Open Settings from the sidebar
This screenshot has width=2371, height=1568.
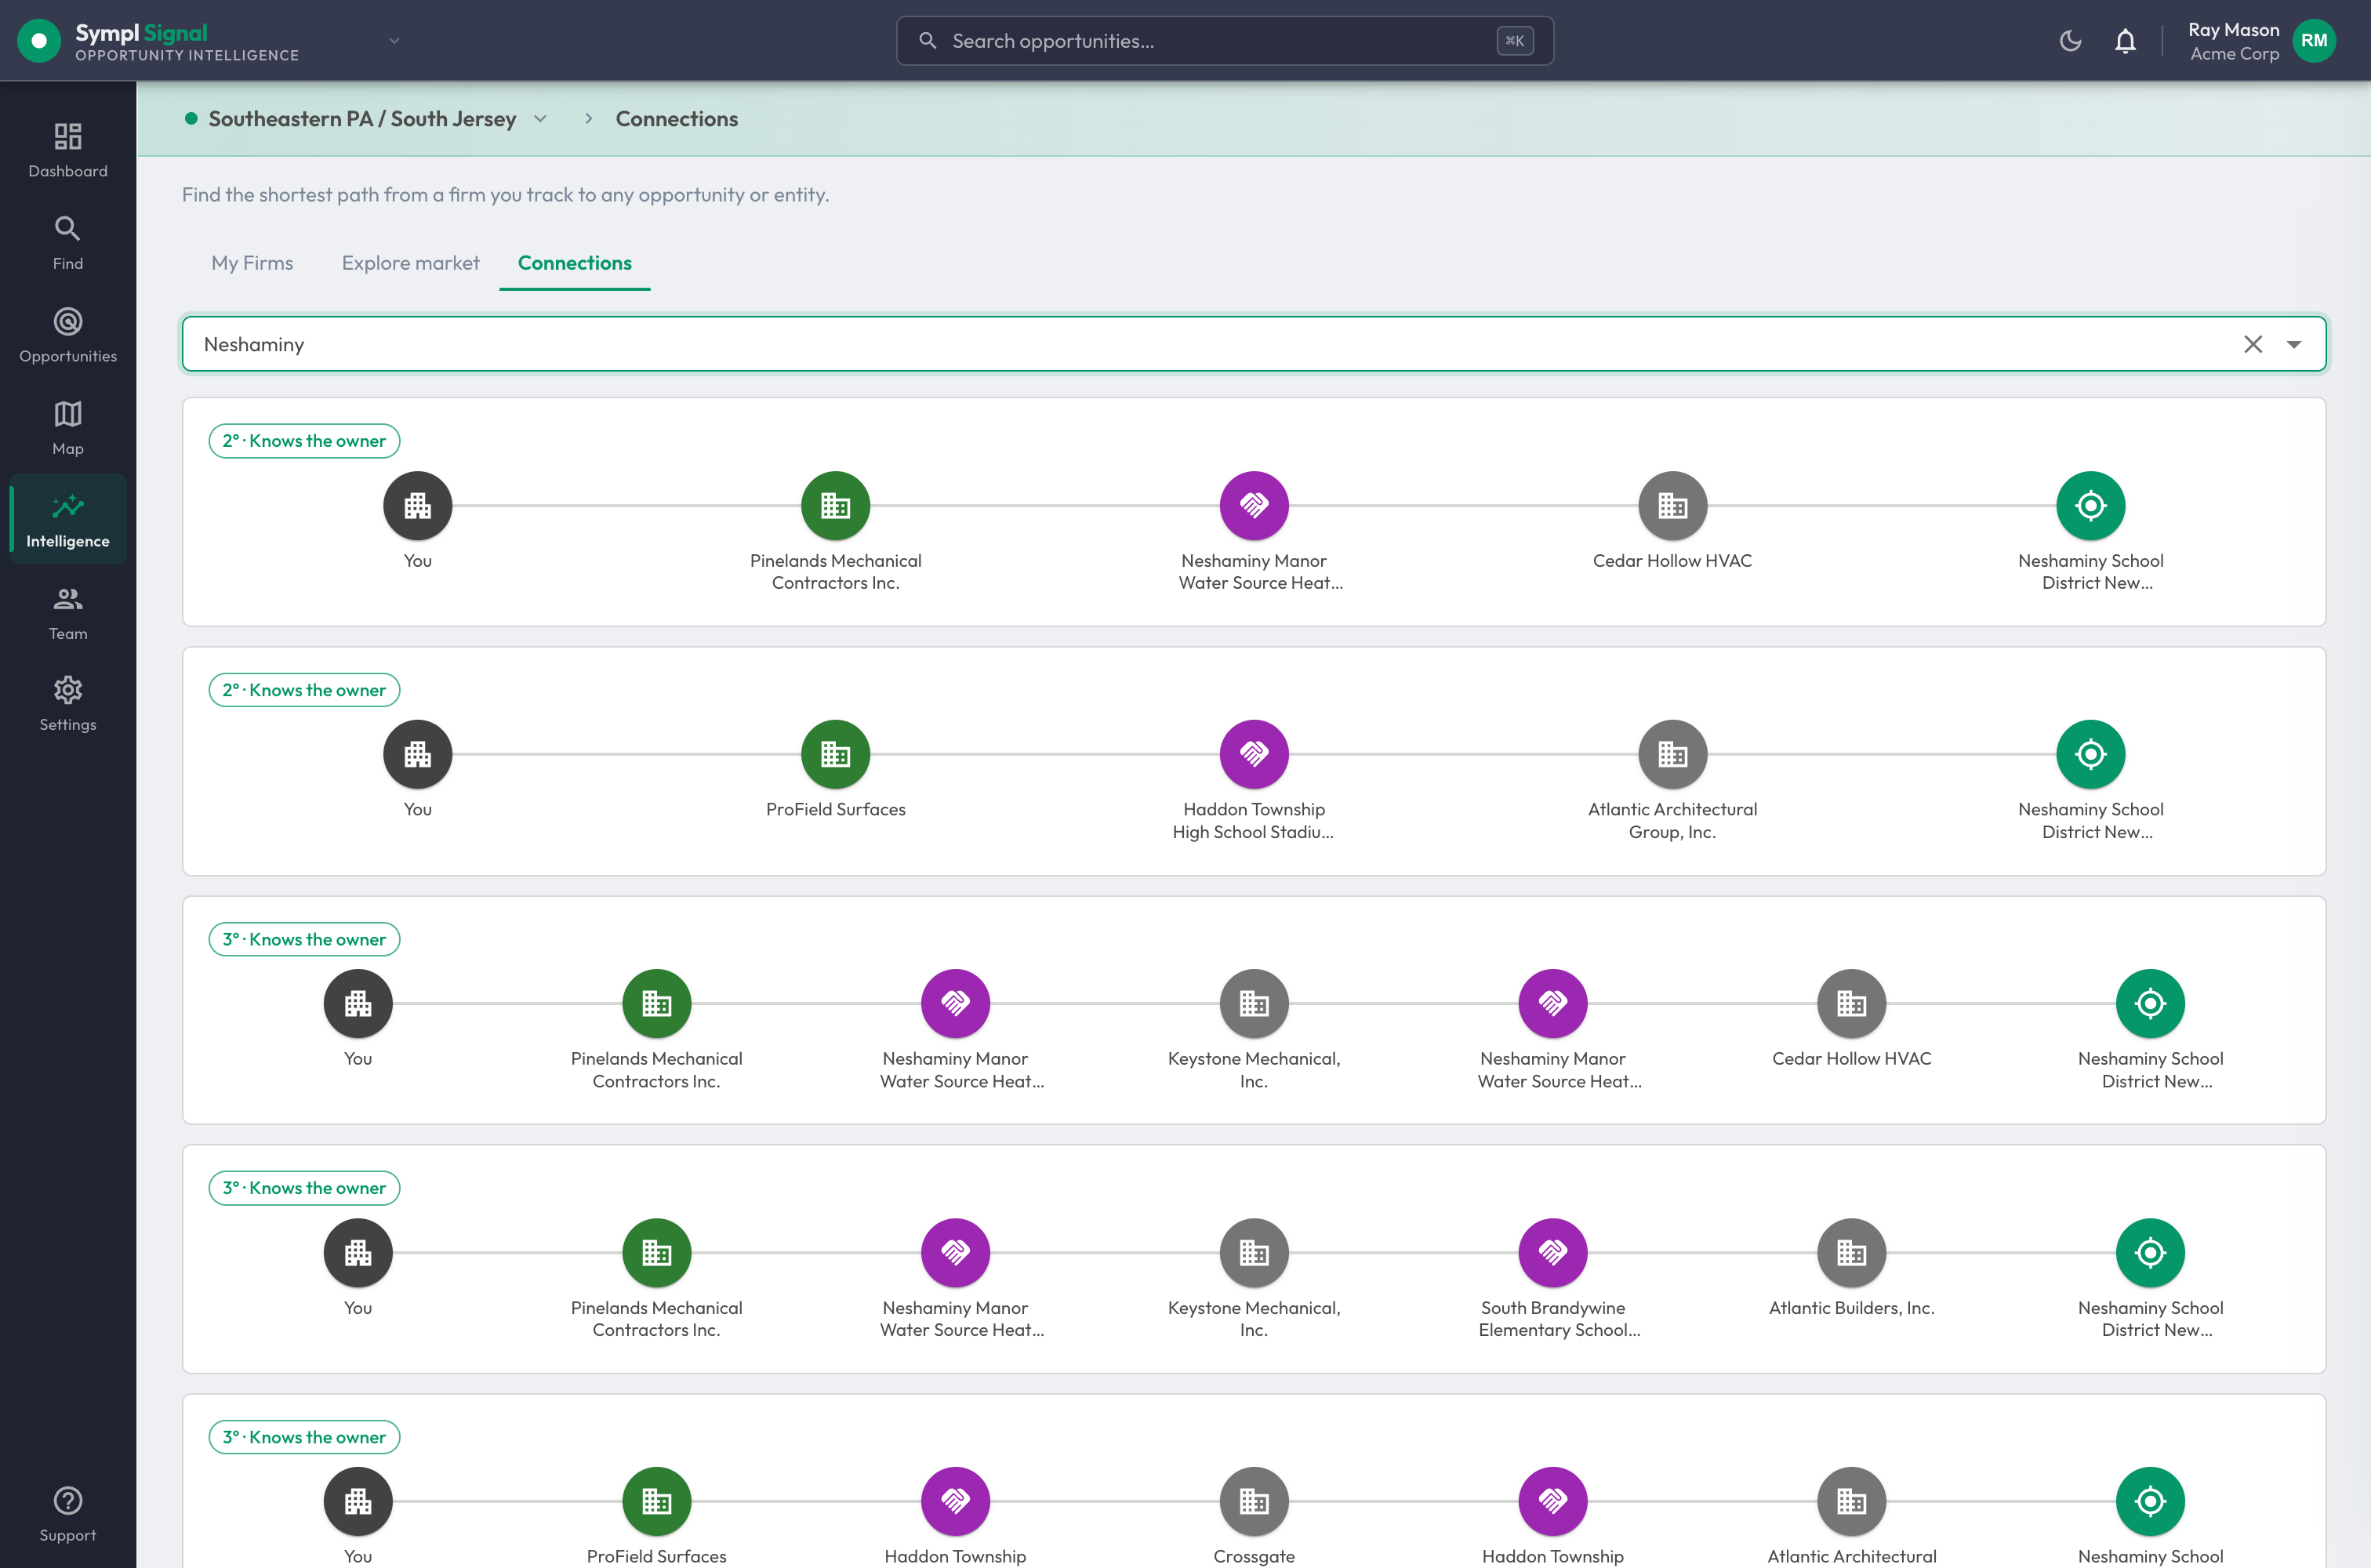pyautogui.click(x=68, y=704)
